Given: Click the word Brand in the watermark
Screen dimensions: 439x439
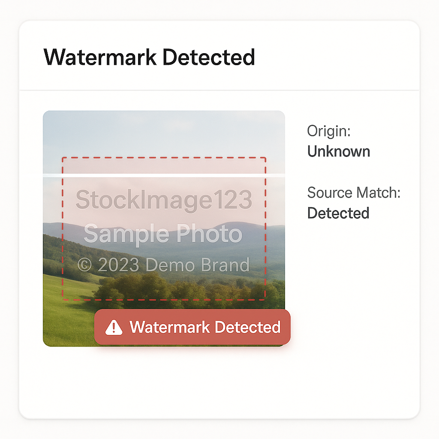Looking at the screenshot, I should tap(225, 265).
